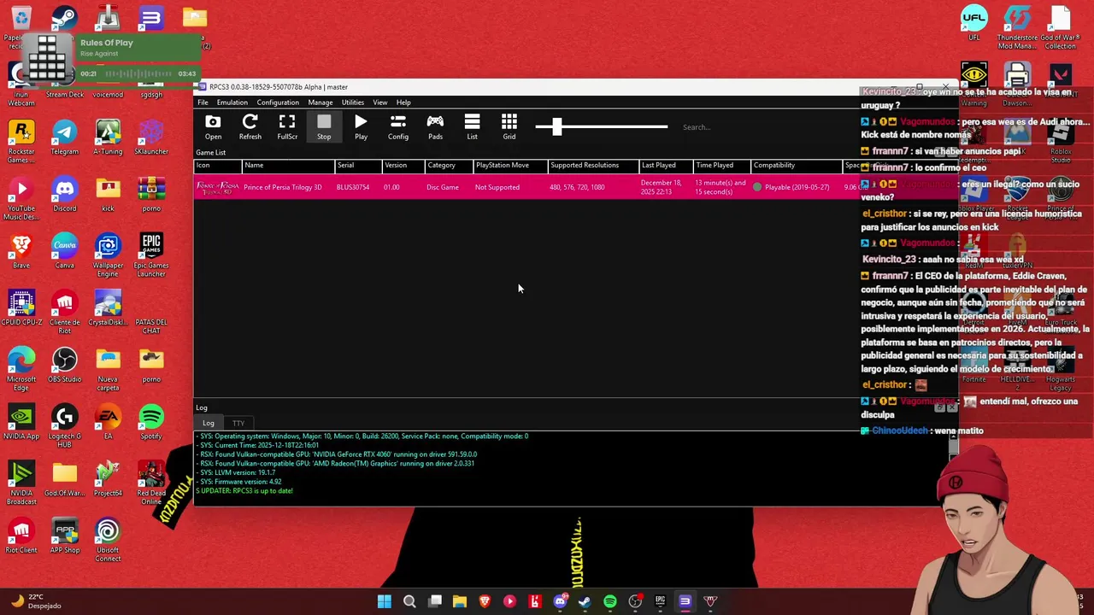Sort by the Compatibility column header
The image size is (1094, 615).
796,165
